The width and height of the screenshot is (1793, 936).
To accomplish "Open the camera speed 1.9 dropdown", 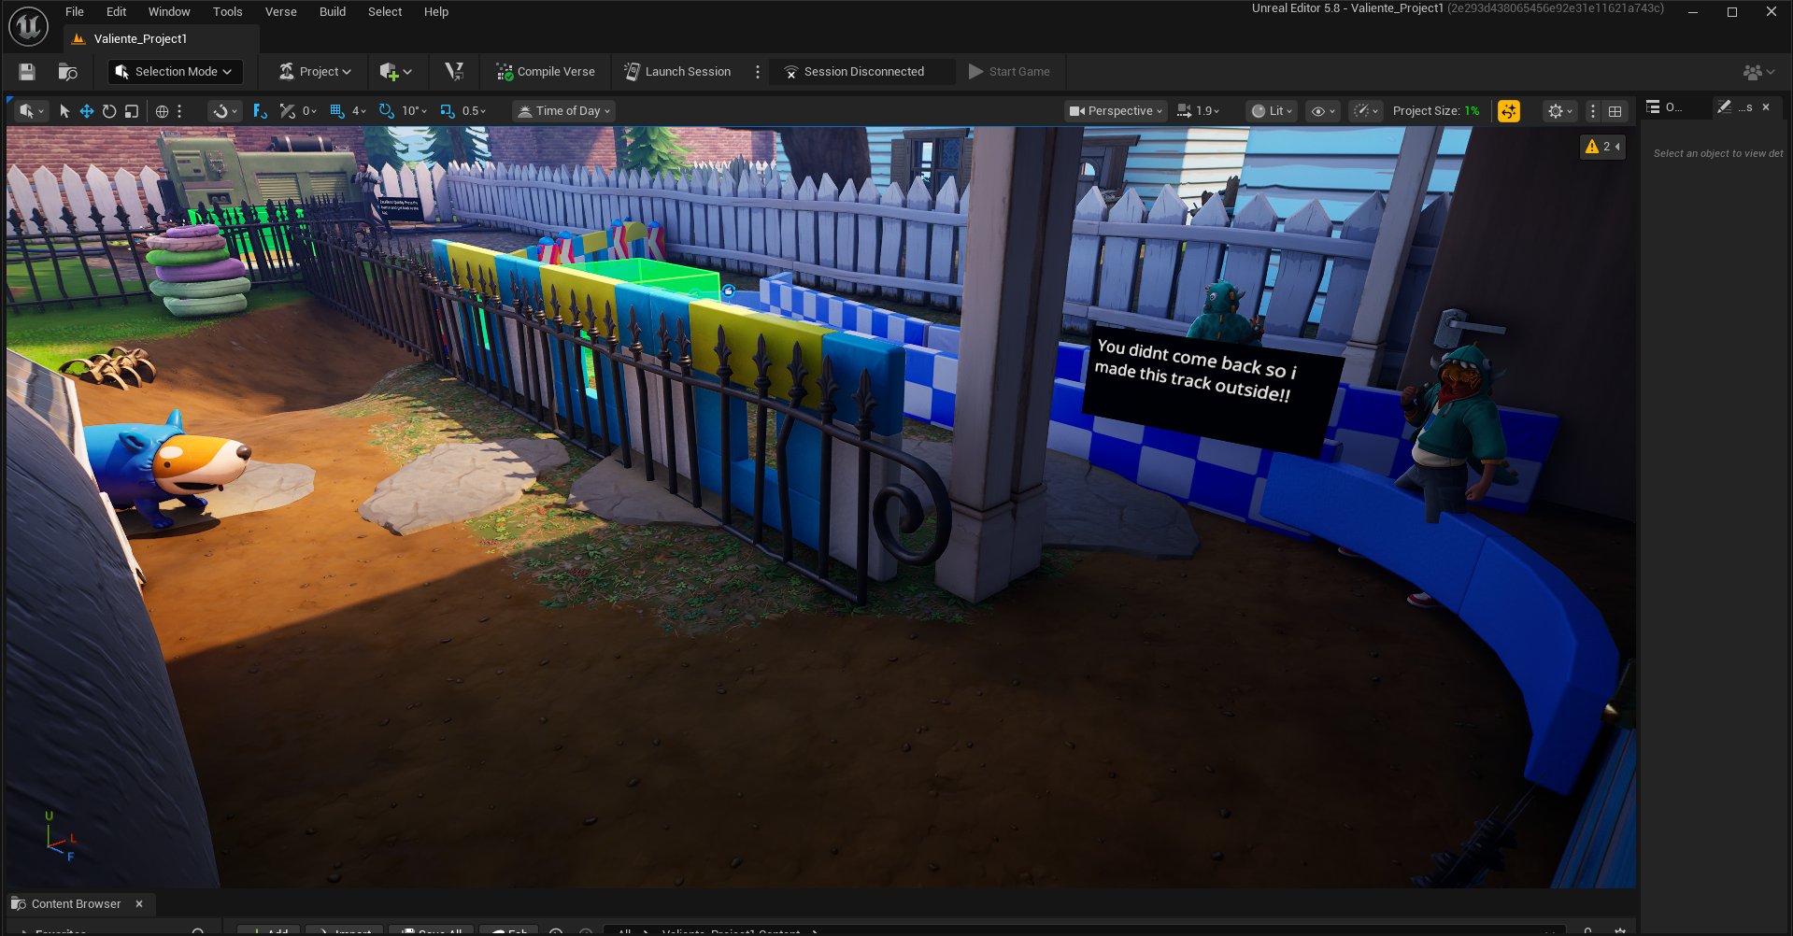I will coord(1199,111).
